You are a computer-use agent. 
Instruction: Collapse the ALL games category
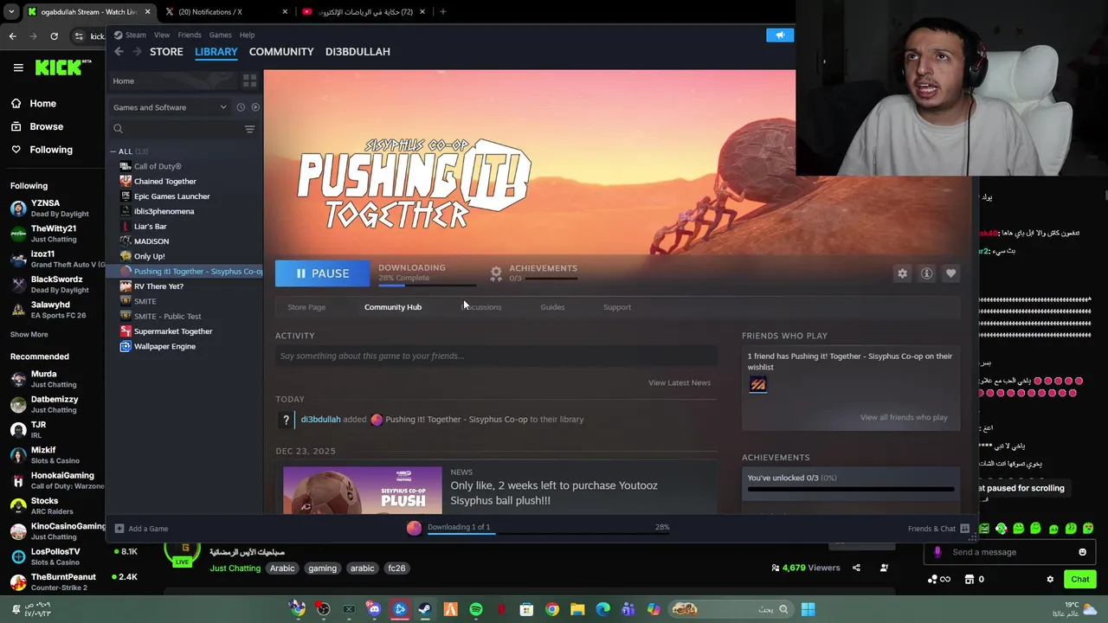[113, 151]
